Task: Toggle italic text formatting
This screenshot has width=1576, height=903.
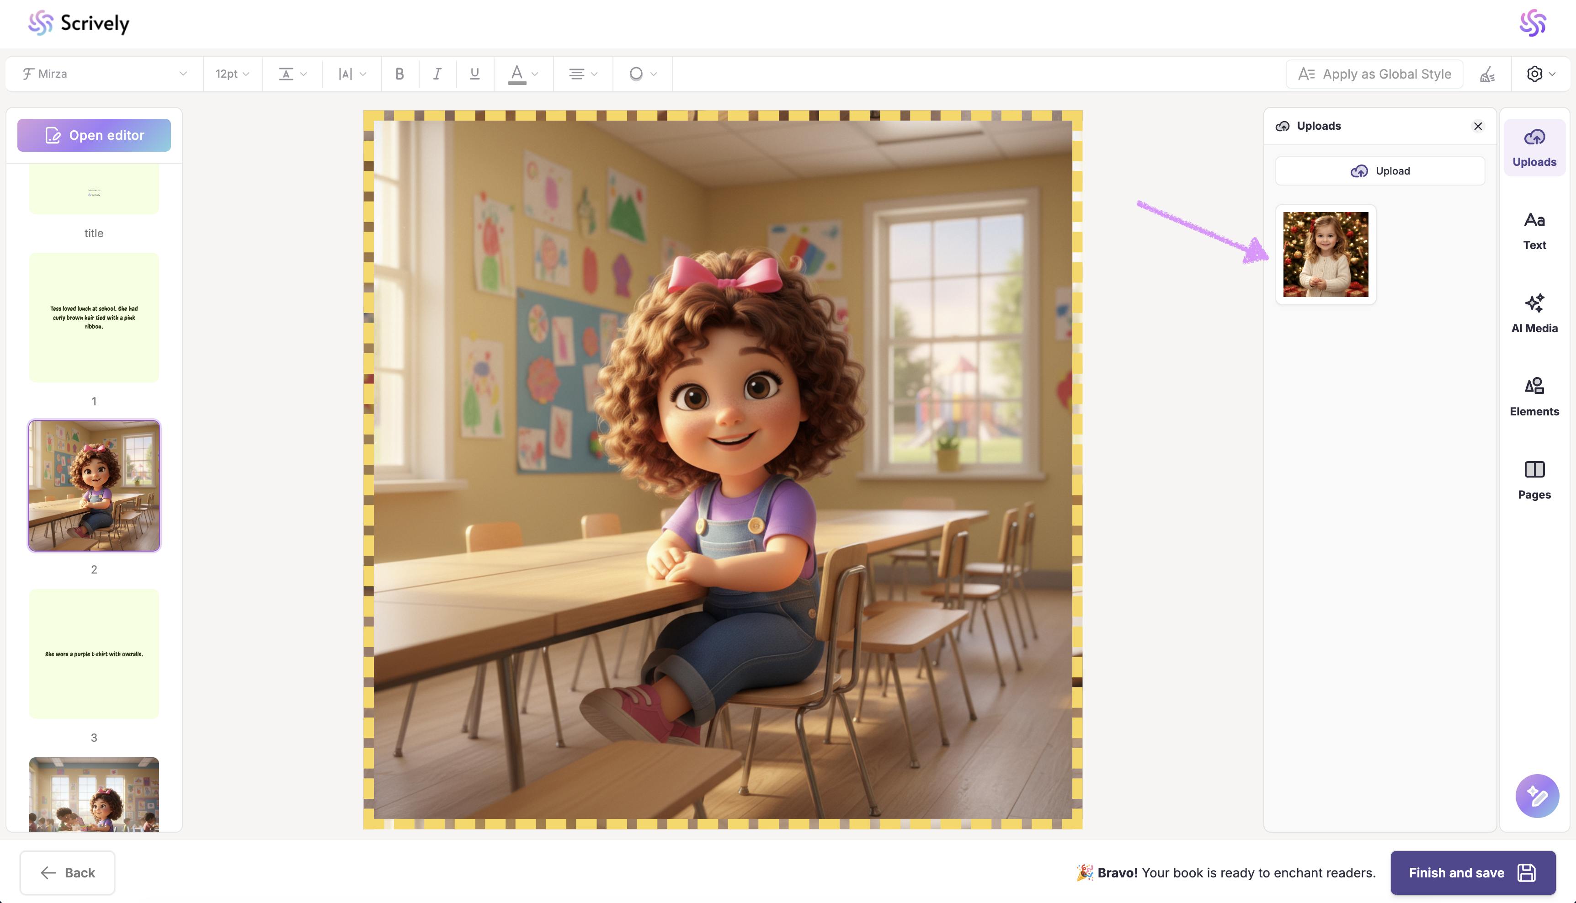Action: pos(437,74)
